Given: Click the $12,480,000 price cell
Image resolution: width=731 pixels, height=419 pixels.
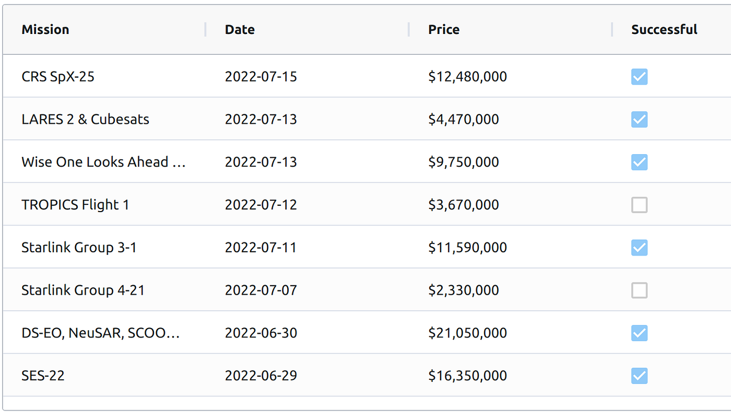Looking at the screenshot, I should 467,77.
